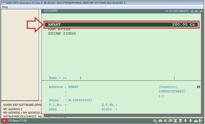Click the printer icon
The image size is (205, 124).
click(x=196, y=121)
